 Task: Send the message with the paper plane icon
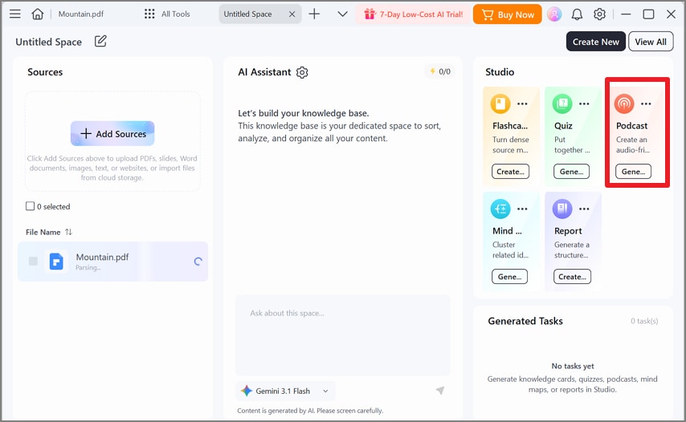click(x=440, y=390)
